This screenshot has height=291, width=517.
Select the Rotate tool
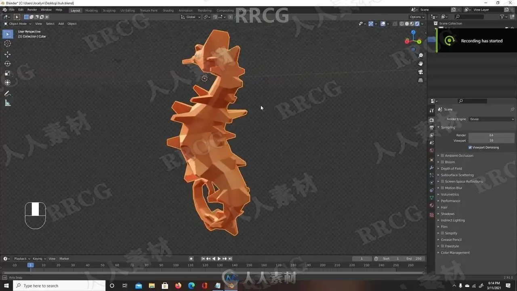pyautogui.click(x=7, y=63)
